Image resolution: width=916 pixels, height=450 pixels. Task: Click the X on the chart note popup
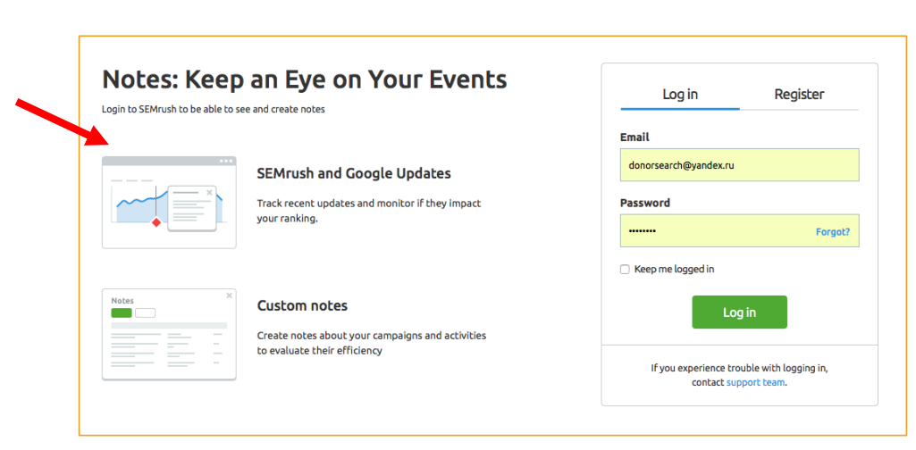[209, 192]
